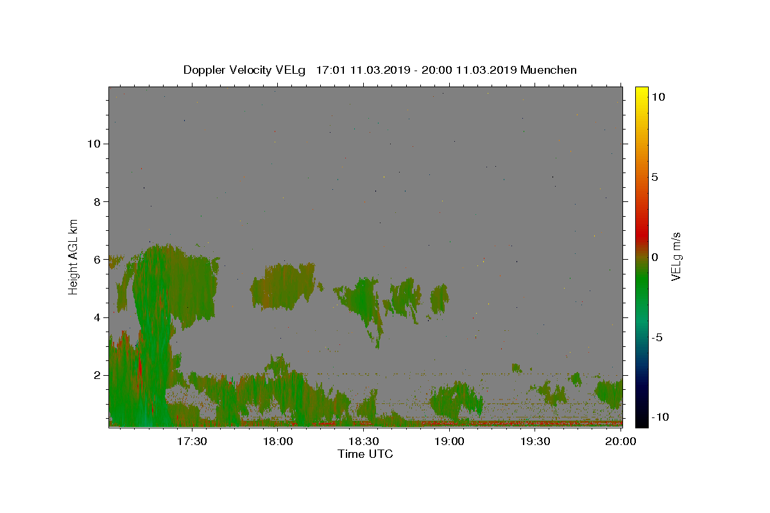Click the height axis label '10'

point(94,144)
